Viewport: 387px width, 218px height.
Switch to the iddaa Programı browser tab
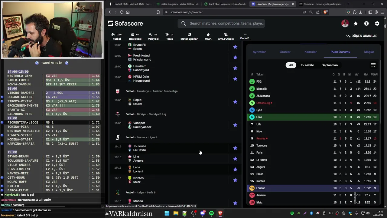click(178, 4)
